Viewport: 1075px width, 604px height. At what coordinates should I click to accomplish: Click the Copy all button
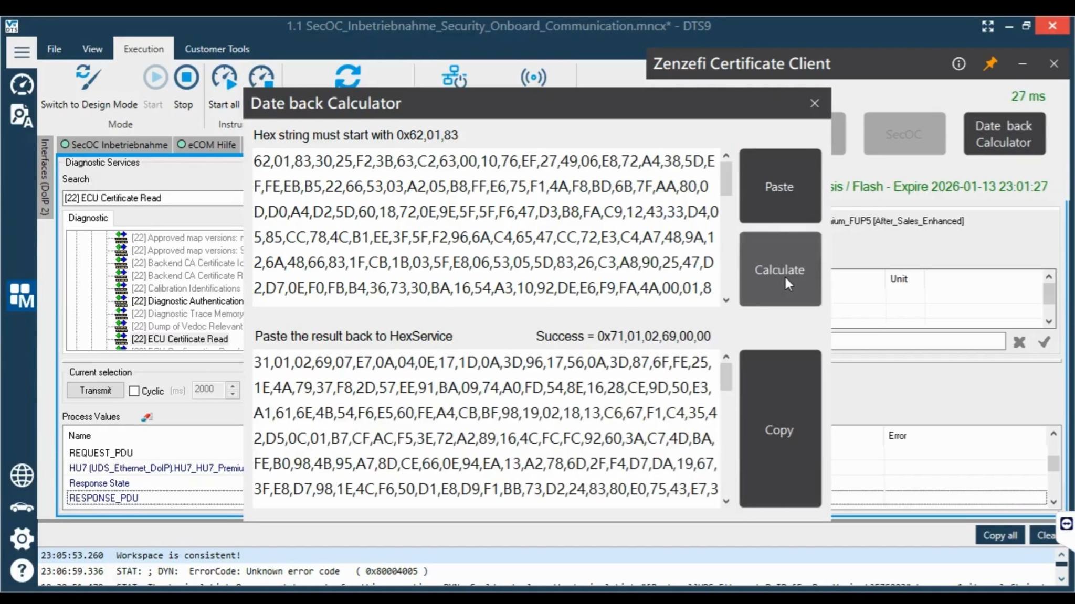(999, 535)
